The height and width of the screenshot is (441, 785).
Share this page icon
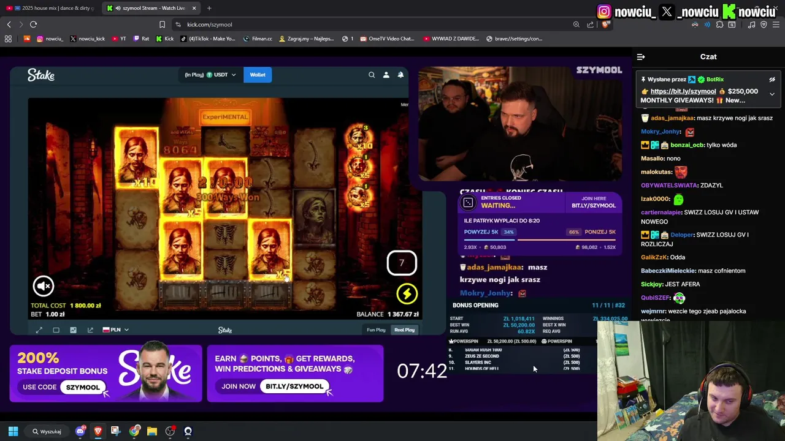pos(590,24)
